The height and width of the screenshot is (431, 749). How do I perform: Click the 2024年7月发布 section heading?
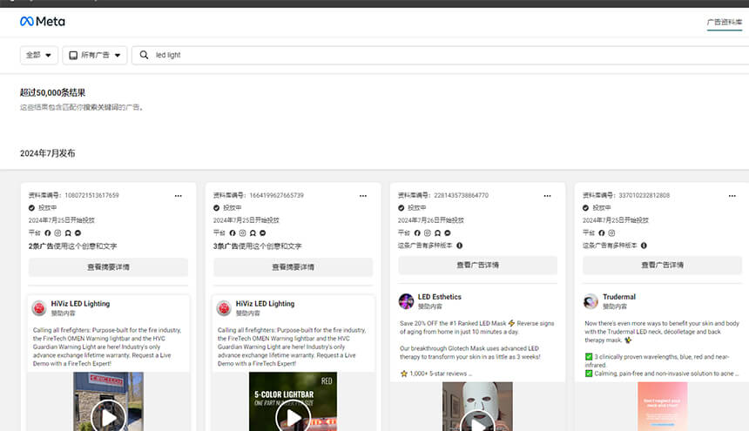[x=47, y=153]
